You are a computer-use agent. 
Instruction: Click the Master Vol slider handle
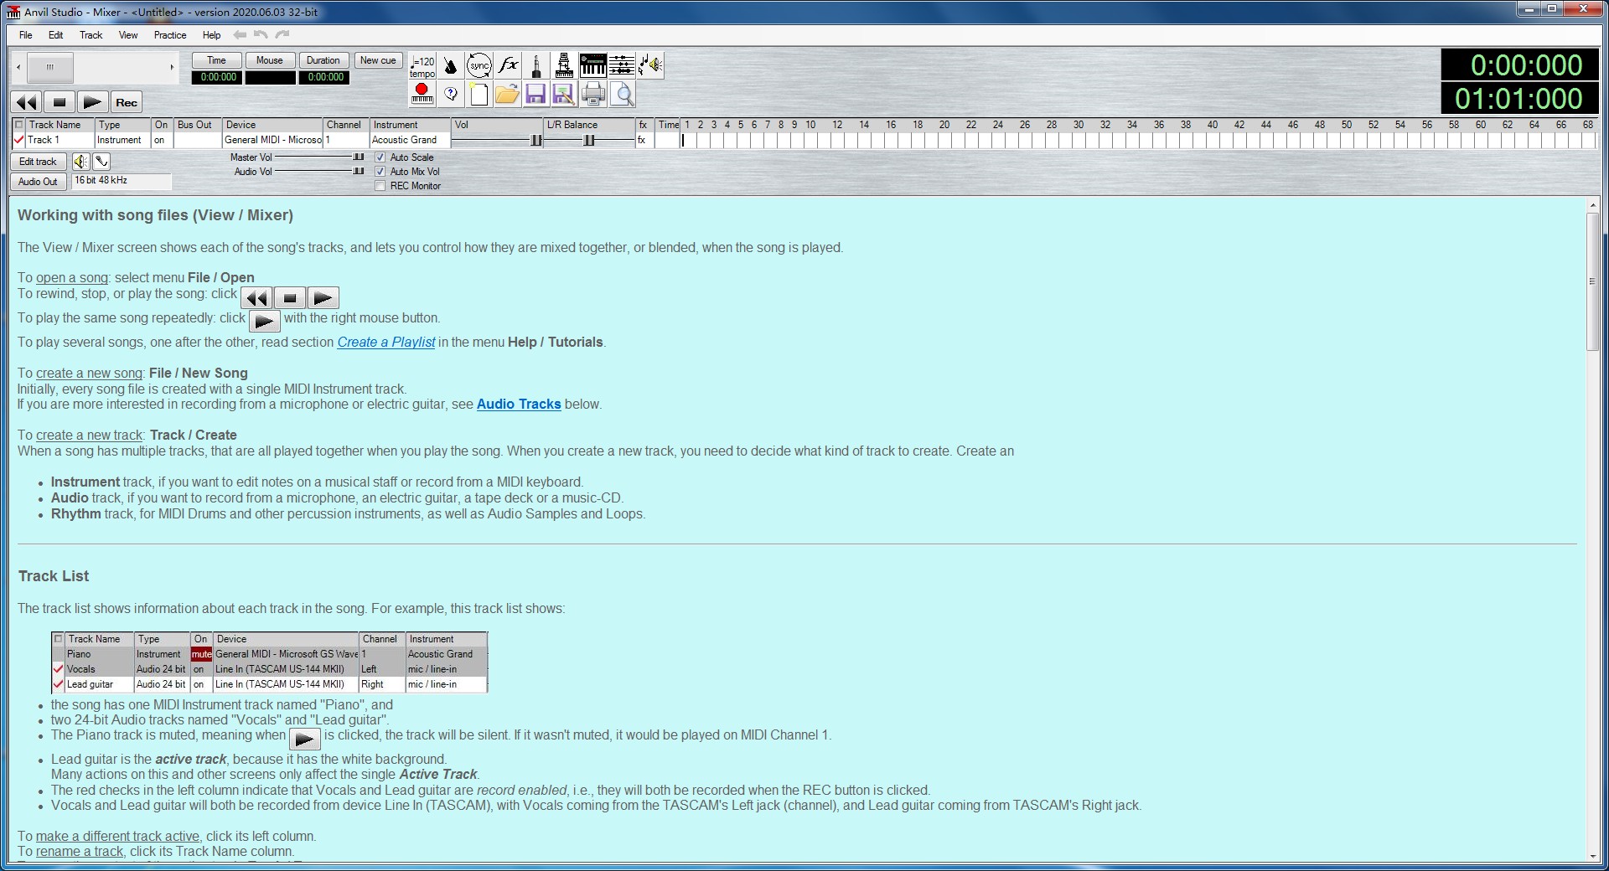click(x=359, y=157)
